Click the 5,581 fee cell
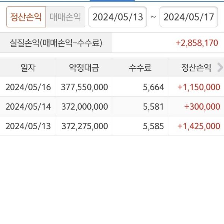This screenshot has height=224, width=224. click(153, 106)
